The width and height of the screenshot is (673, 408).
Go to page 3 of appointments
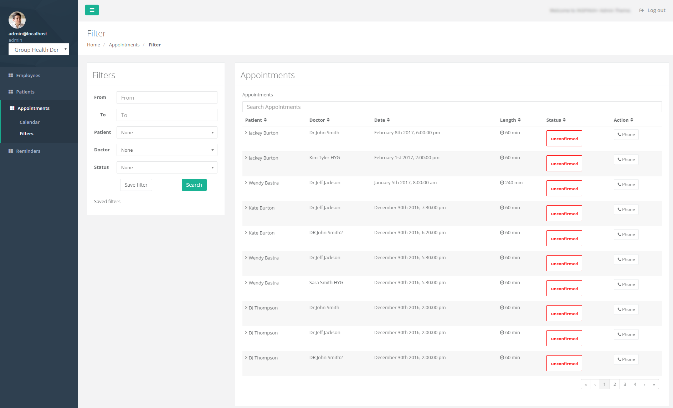coord(625,384)
